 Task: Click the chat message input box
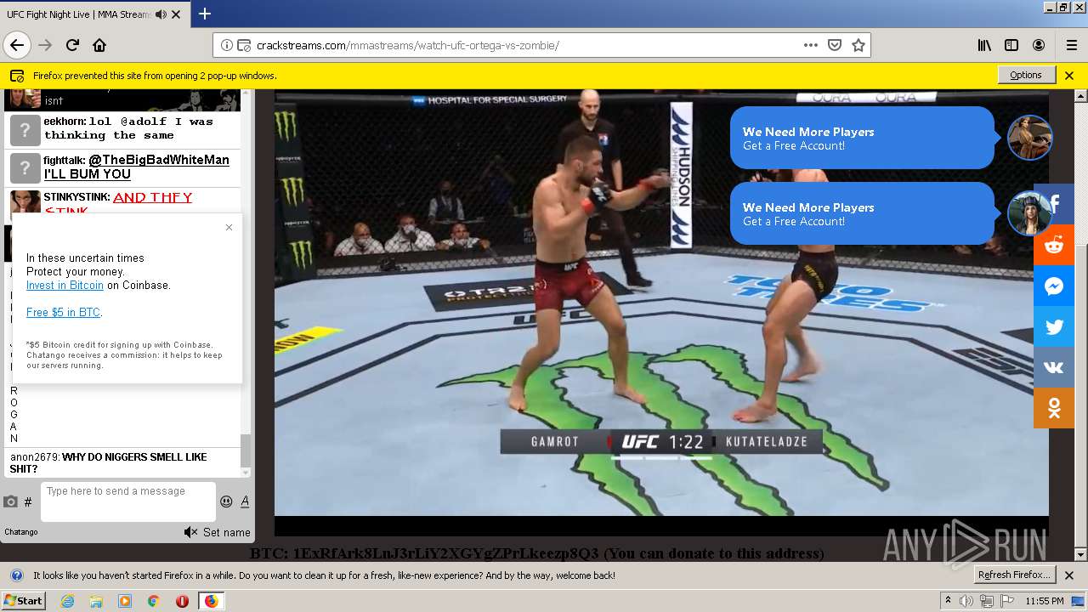(128, 501)
